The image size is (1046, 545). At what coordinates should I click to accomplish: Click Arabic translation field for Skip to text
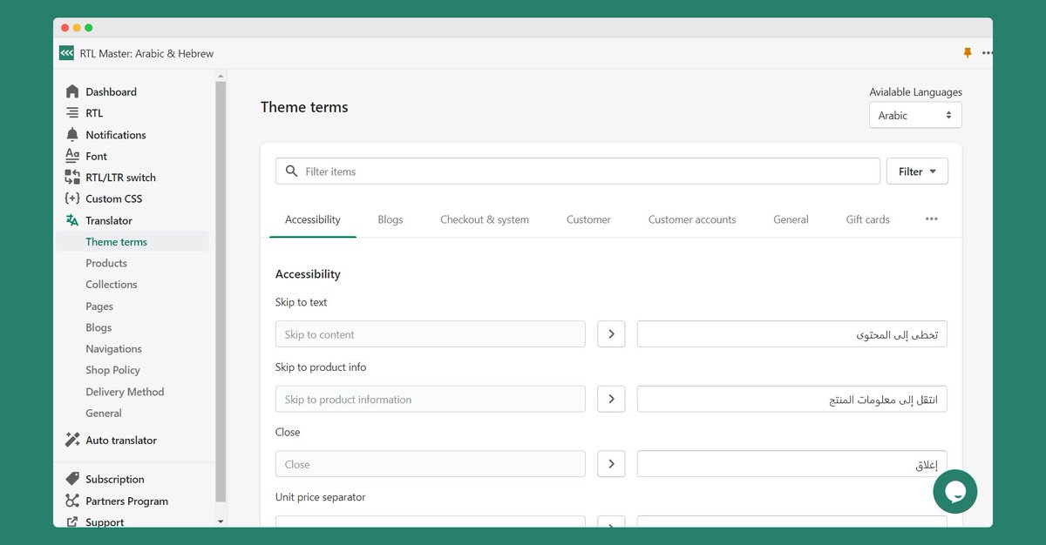point(792,334)
